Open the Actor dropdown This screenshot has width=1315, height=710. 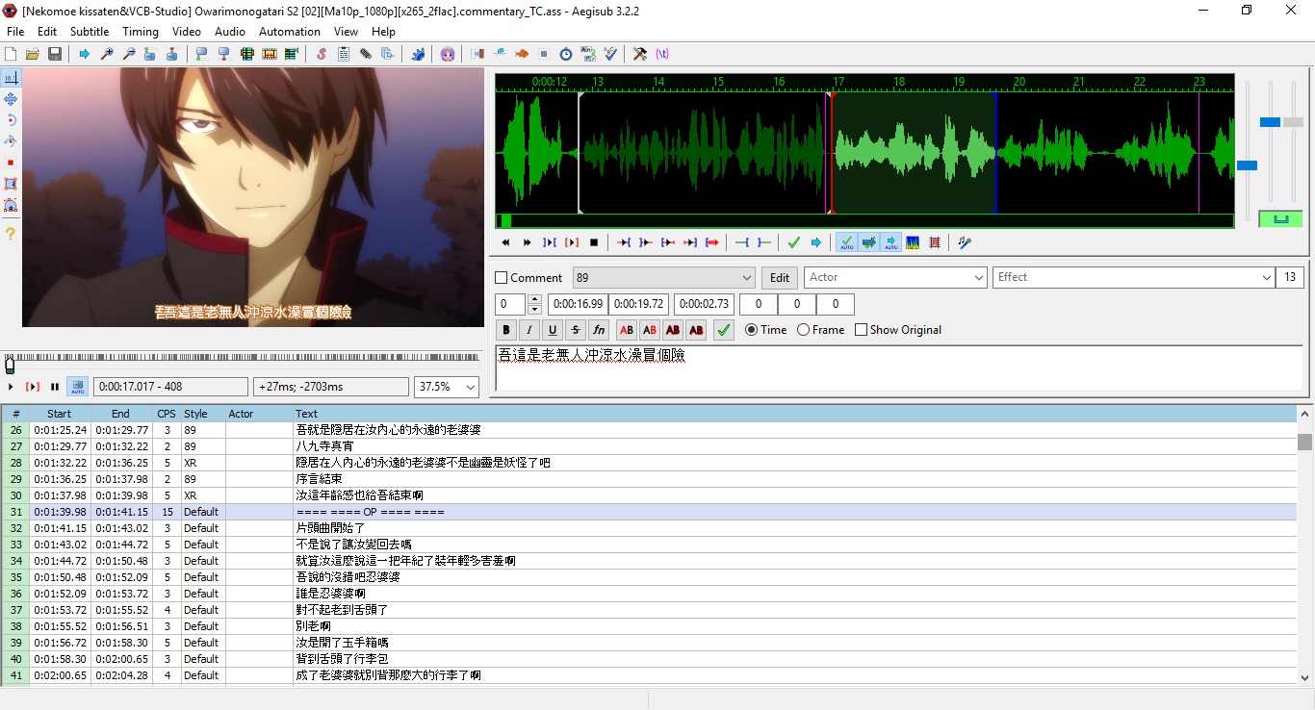(895, 277)
